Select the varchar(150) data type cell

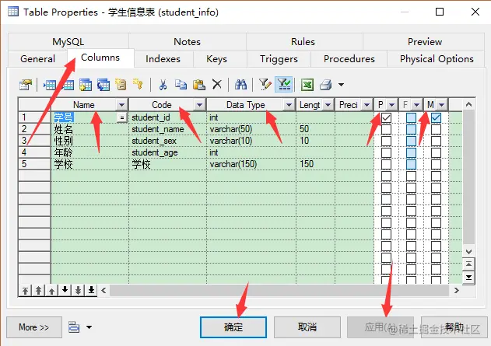[x=251, y=164]
